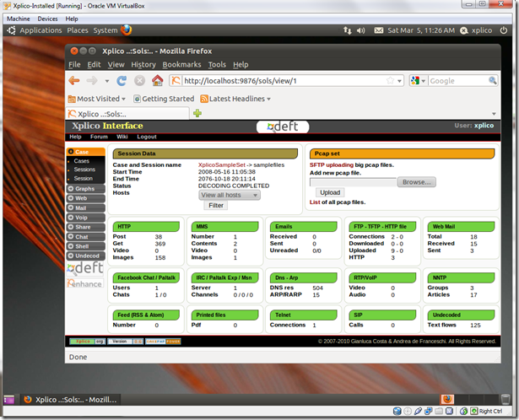Bookmark page with the star icon
The width and height of the screenshot is (519, 420).
click(390, 81)
